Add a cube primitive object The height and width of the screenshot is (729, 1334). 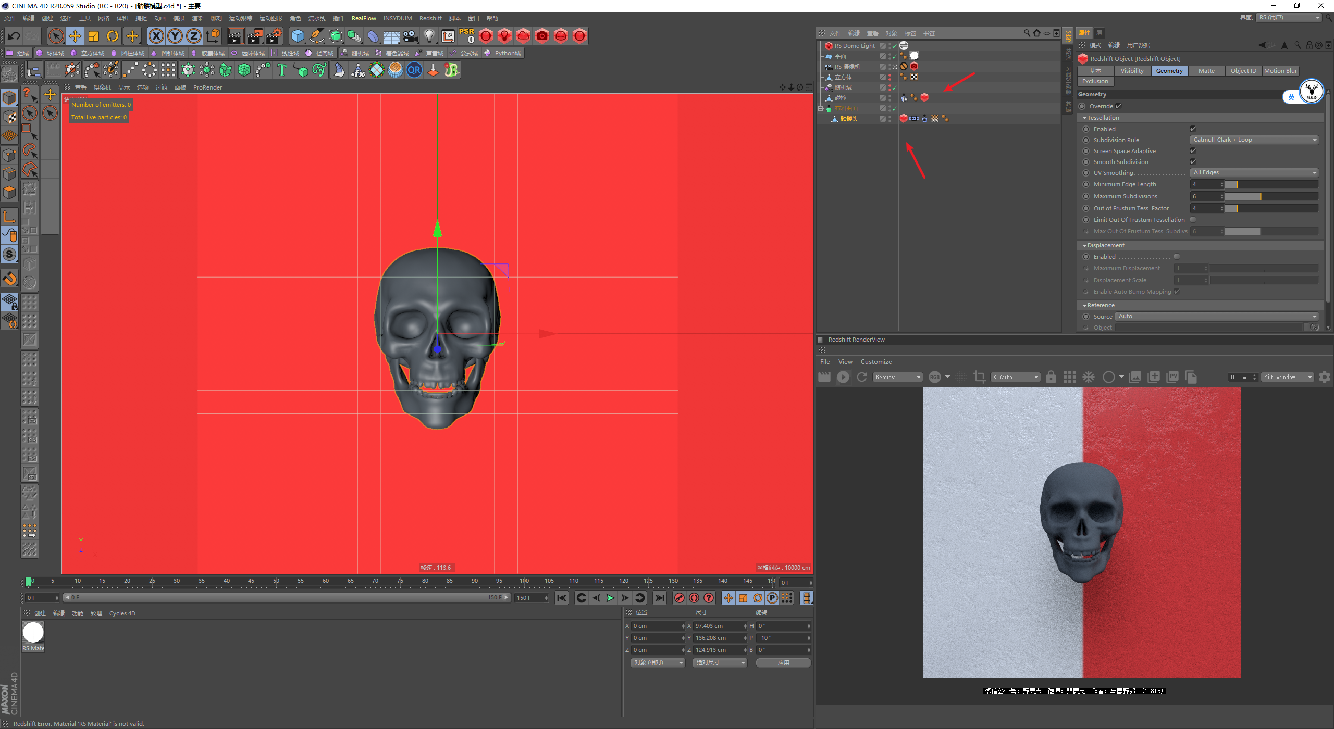(298, 36)
